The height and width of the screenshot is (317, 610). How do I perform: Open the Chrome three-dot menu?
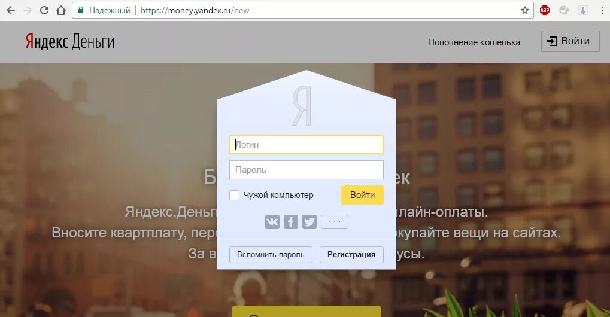602,11
